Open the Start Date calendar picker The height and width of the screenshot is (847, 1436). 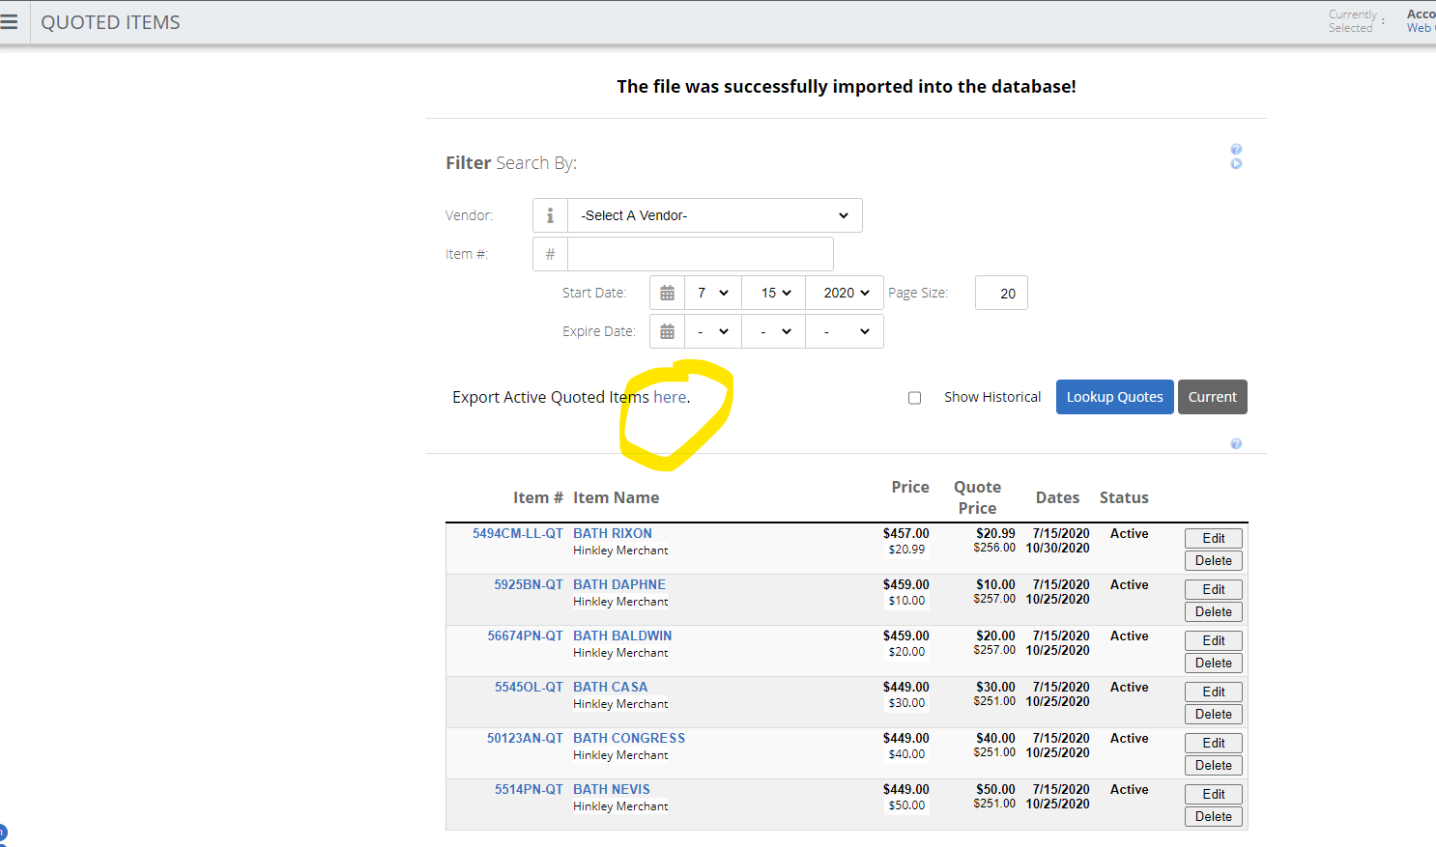point(667,292)
